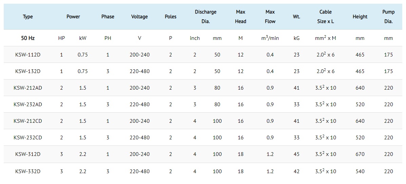Click the Pump Dia. column header

coord(388,17)
